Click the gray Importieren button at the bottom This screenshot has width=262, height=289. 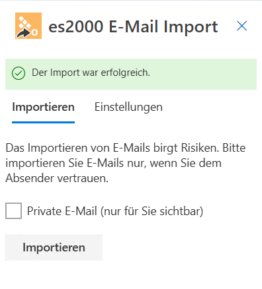click(x=54, y=247)
